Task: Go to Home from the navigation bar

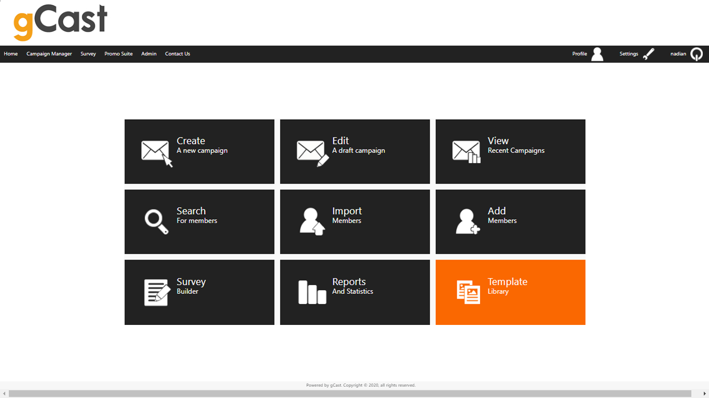Action: [x=11, y=54]
